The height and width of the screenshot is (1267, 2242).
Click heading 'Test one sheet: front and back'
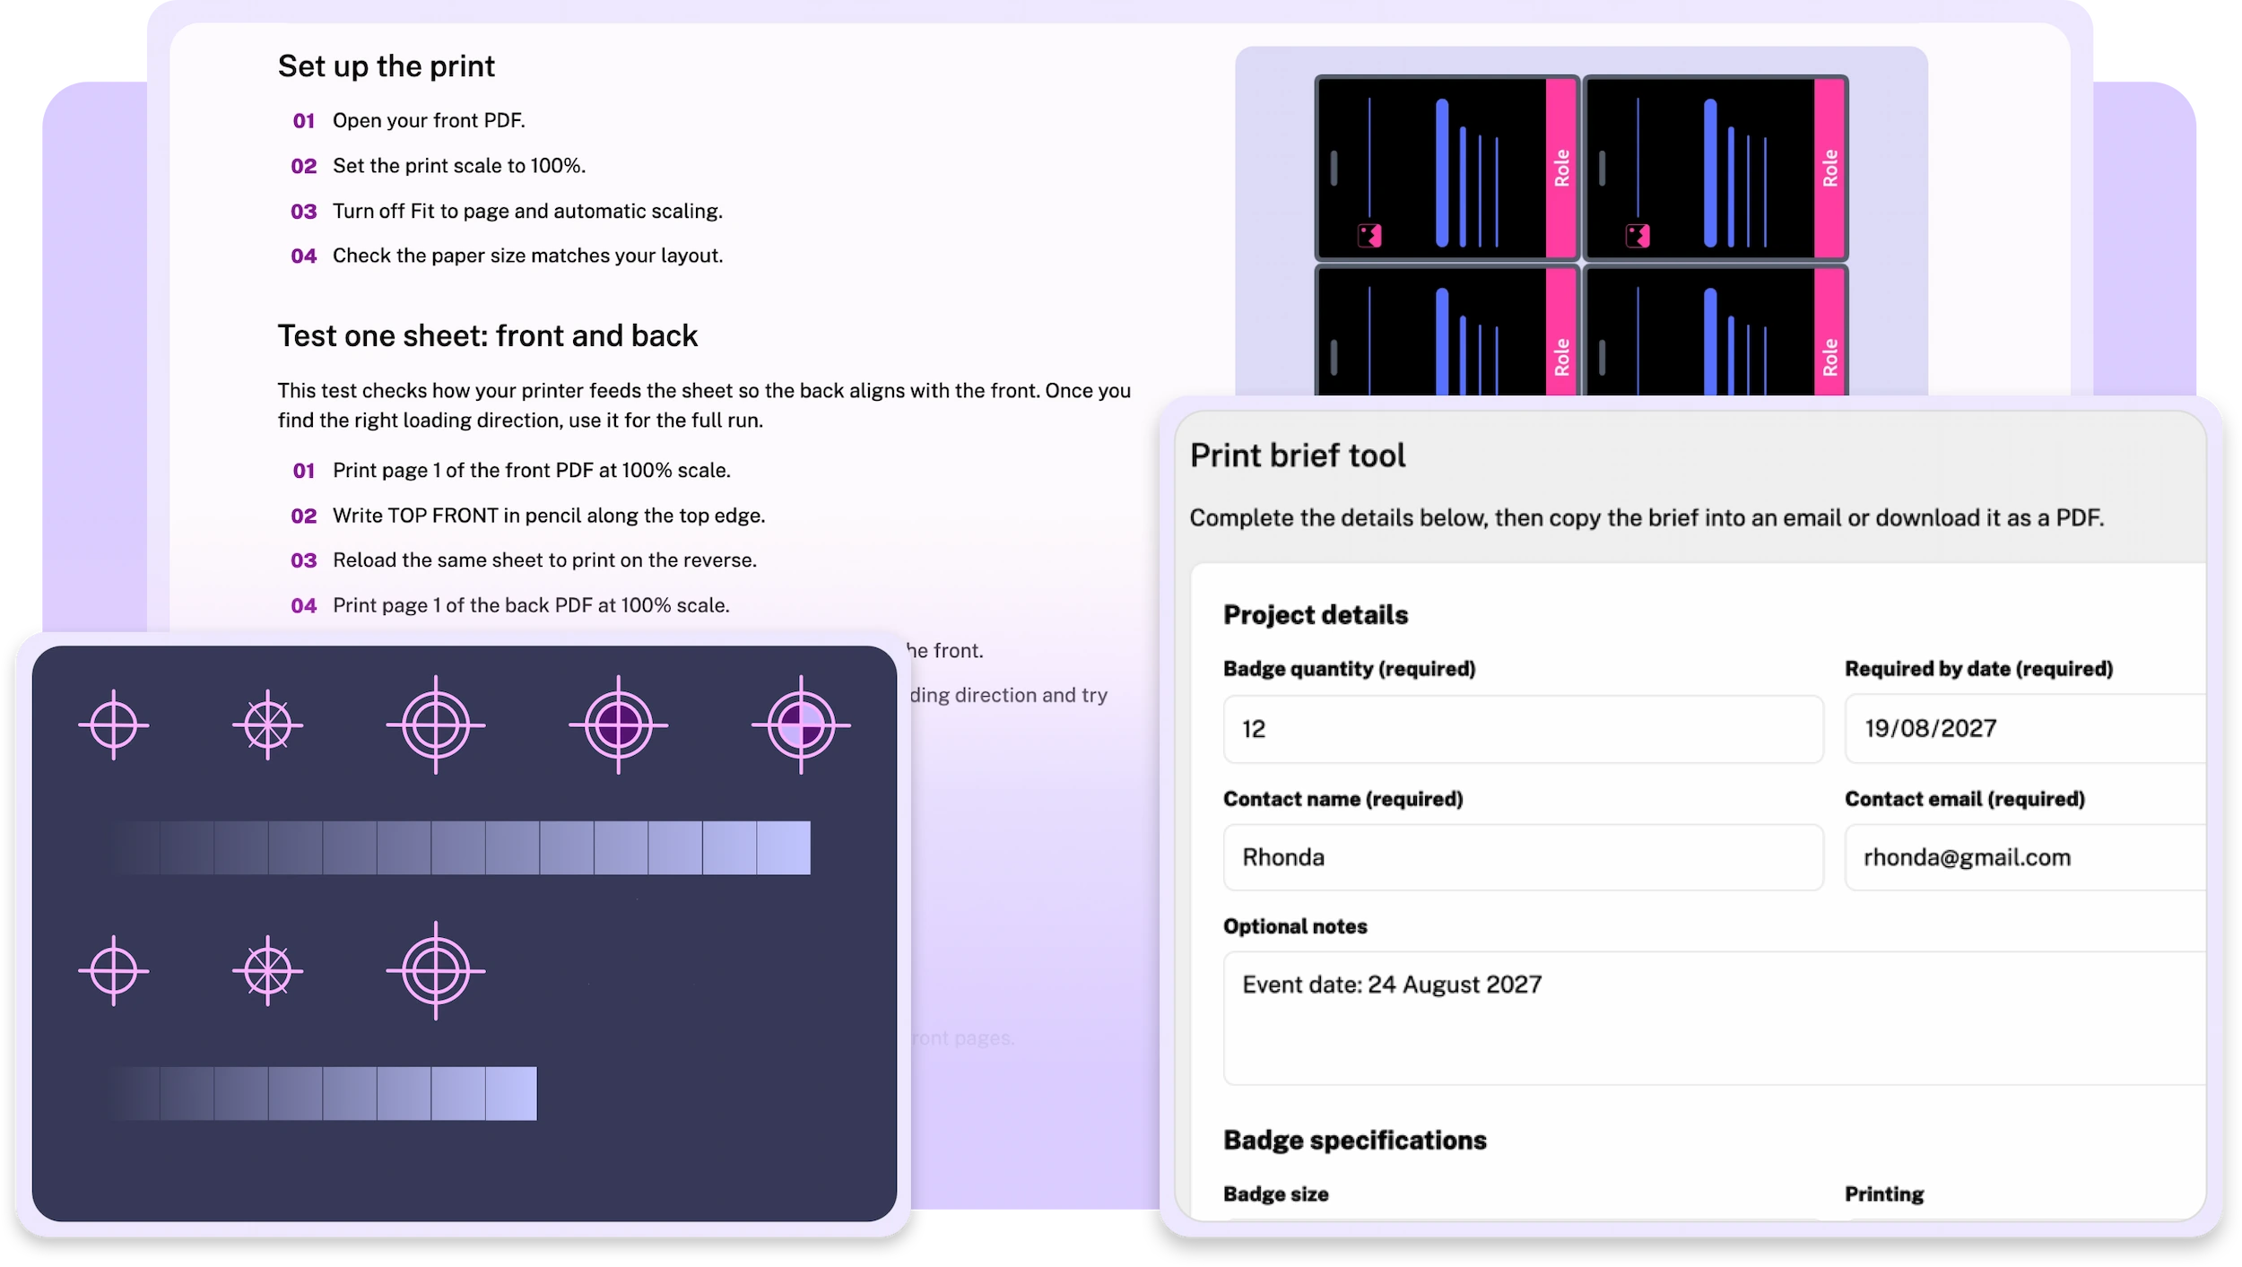click(x=487, y=335)
